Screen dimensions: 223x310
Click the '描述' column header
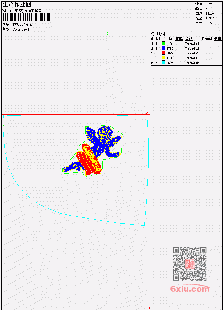189,39
